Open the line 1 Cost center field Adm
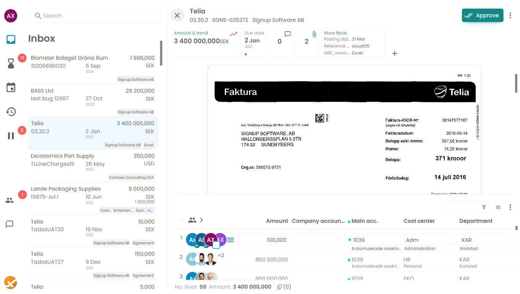520x294 pixels. coord(430,240)
